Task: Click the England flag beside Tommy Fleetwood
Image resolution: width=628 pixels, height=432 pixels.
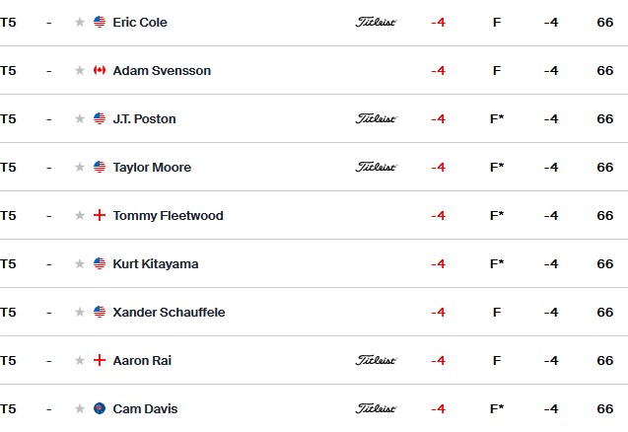Action: [x=100, y=216]
